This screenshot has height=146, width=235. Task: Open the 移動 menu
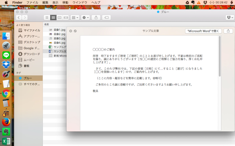click(65, 3)
